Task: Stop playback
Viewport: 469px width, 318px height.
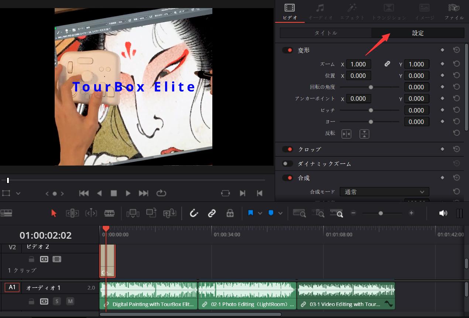Action: point(114,193)
